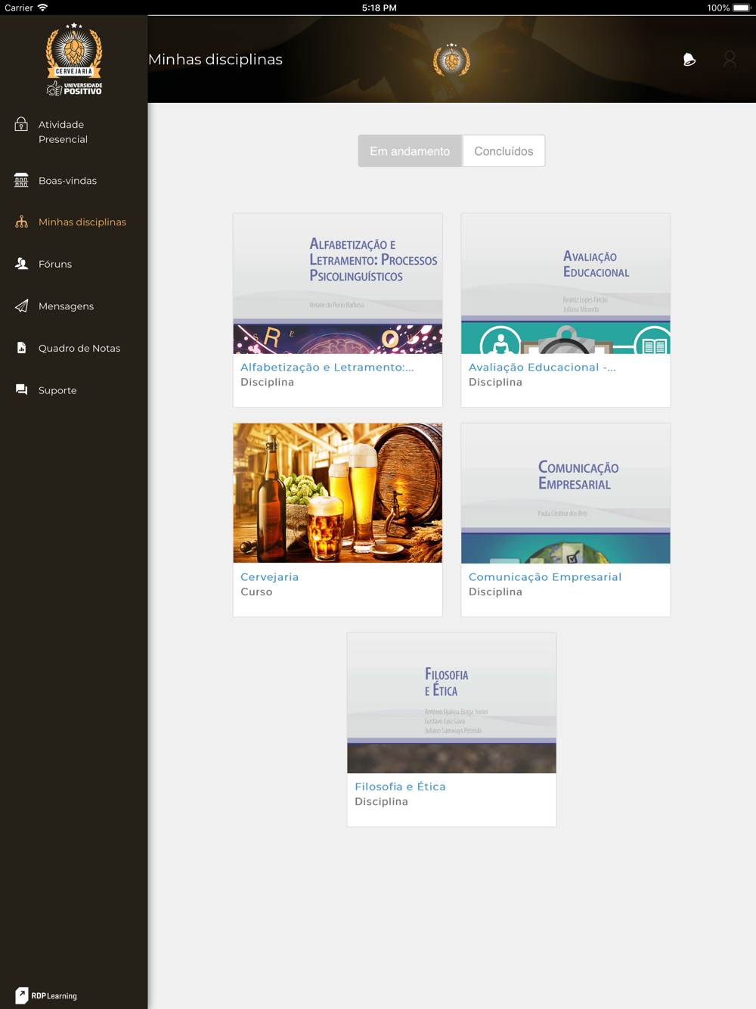Click the Fóruns people icon
This screenshot has width=756, height=1009.
[21, 264]
